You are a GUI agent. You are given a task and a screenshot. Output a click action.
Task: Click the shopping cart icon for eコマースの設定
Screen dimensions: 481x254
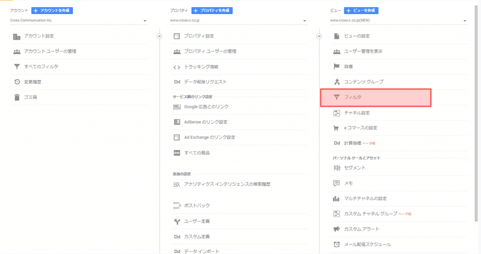click(336, 128)
